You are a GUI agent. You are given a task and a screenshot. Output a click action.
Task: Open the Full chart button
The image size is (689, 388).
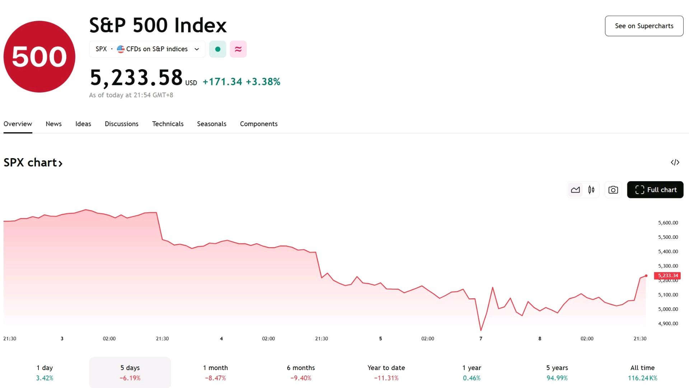tap(655, 190)
